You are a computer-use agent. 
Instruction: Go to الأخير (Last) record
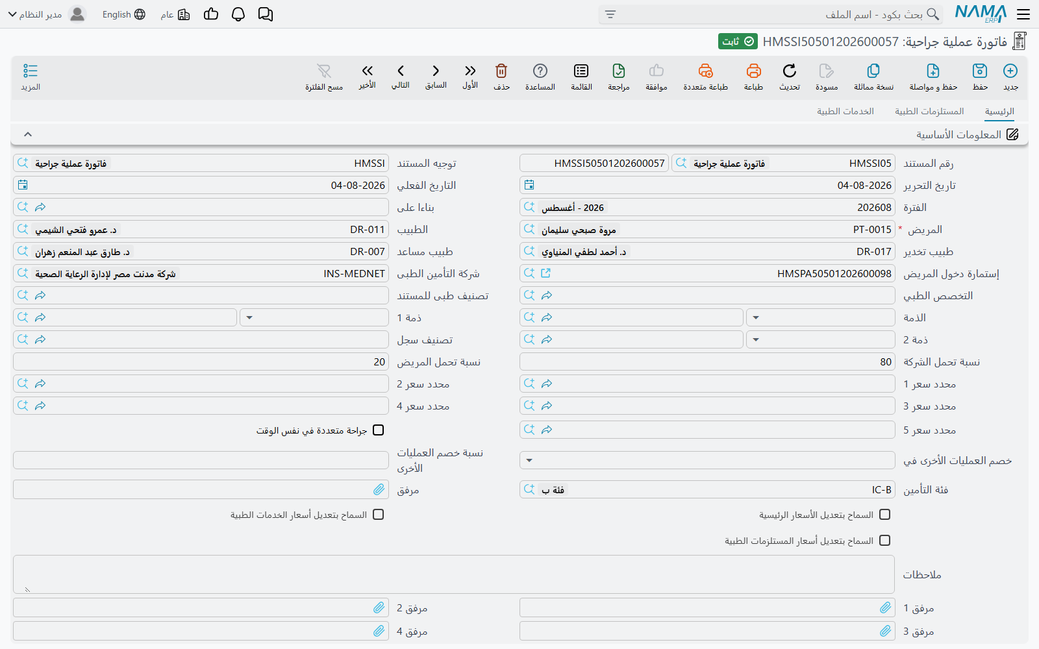(x=368, y=71)
